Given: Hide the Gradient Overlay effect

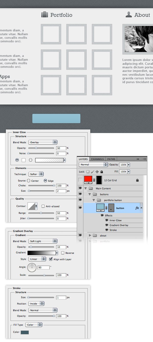Looking at the screenshot, I should coord(107,225).
